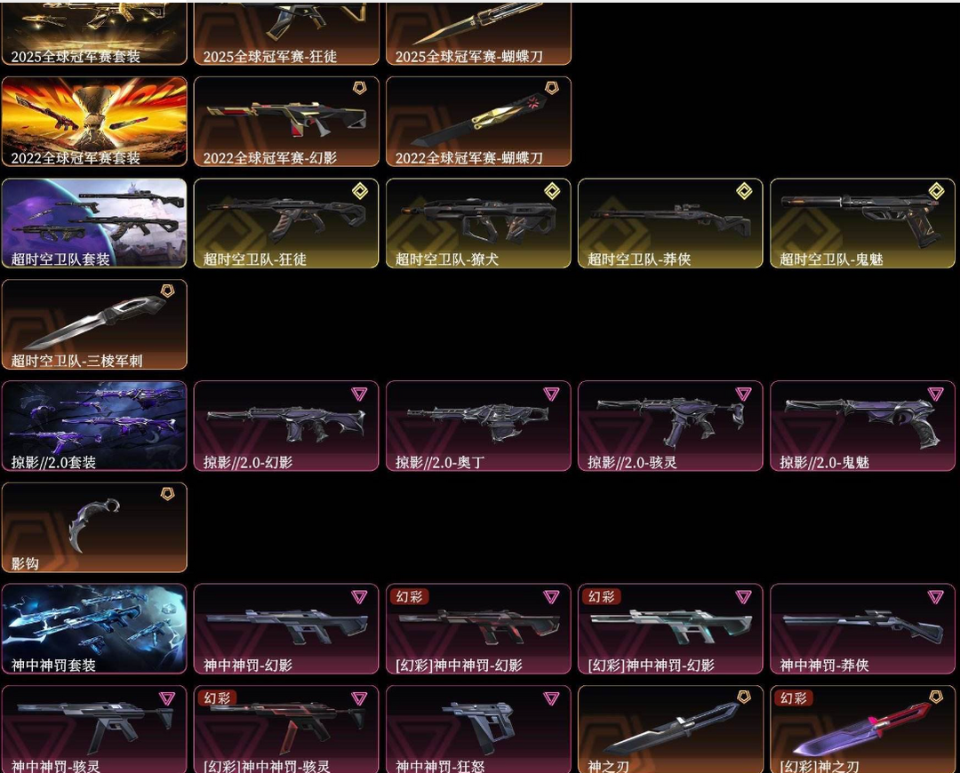Click the rarity icon on 2022全球冠军赛-幻影

360,88
